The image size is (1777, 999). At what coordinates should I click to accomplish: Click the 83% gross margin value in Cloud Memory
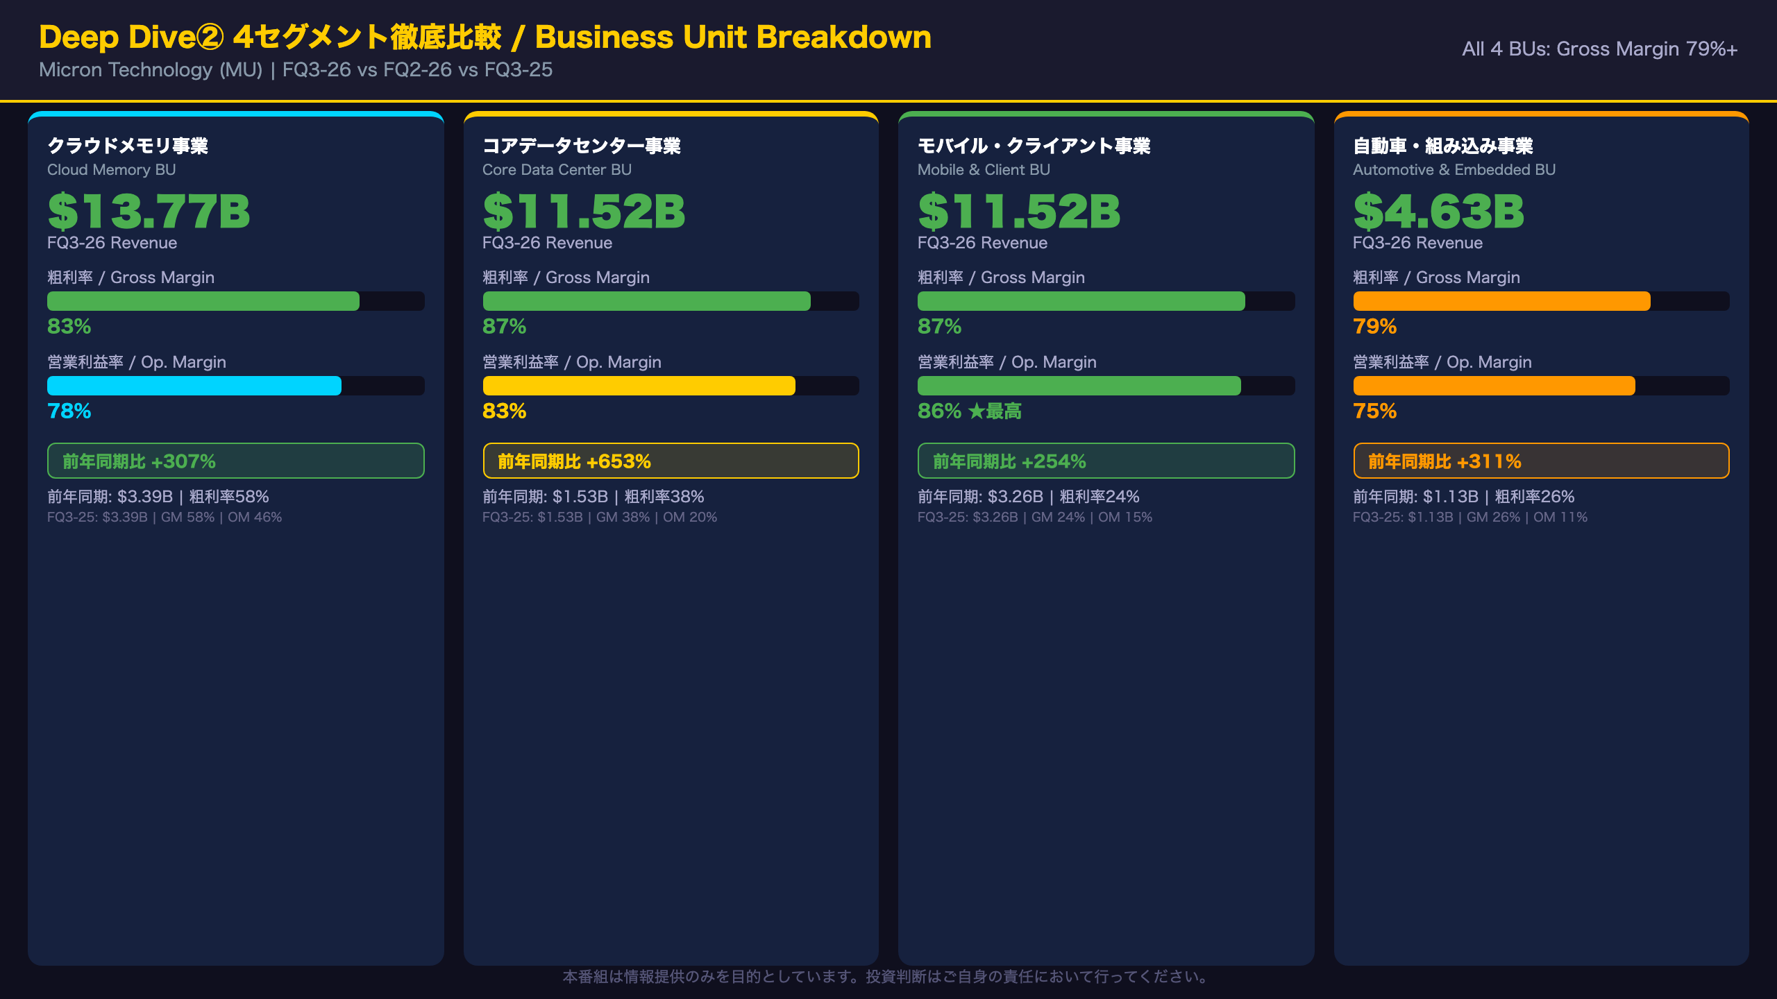click(69, 326)
